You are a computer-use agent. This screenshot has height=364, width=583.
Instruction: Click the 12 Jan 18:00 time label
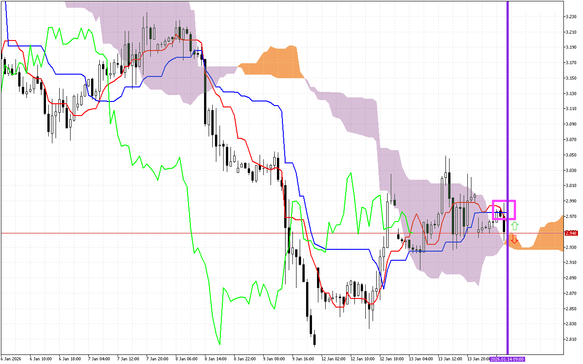(x=391, y=359)
